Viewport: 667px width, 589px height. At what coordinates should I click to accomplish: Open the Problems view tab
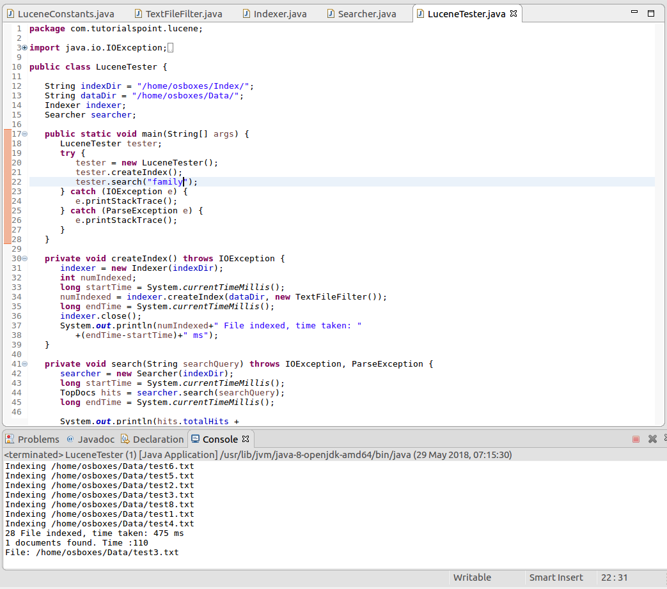(33, 439)
